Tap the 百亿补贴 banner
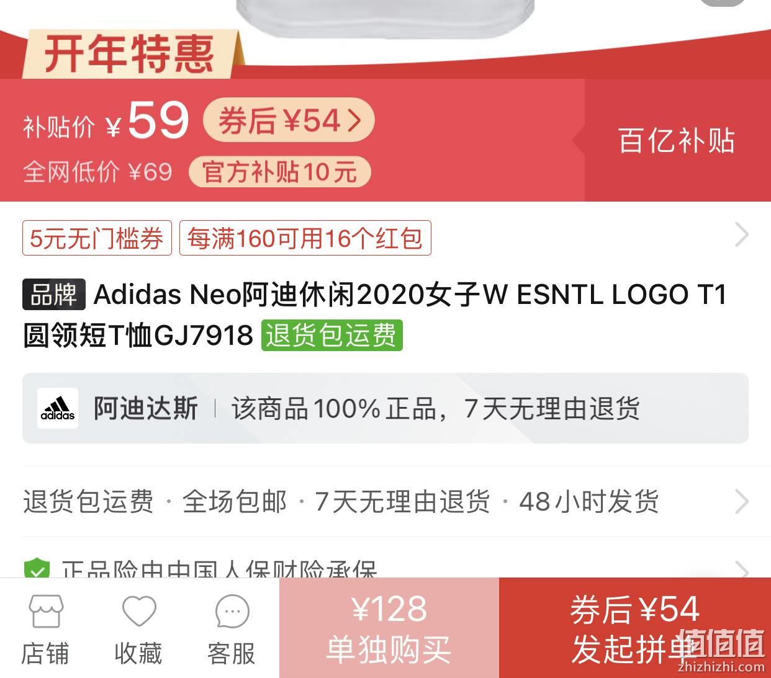Screen dimensions: 771x678 pos(677,140)
